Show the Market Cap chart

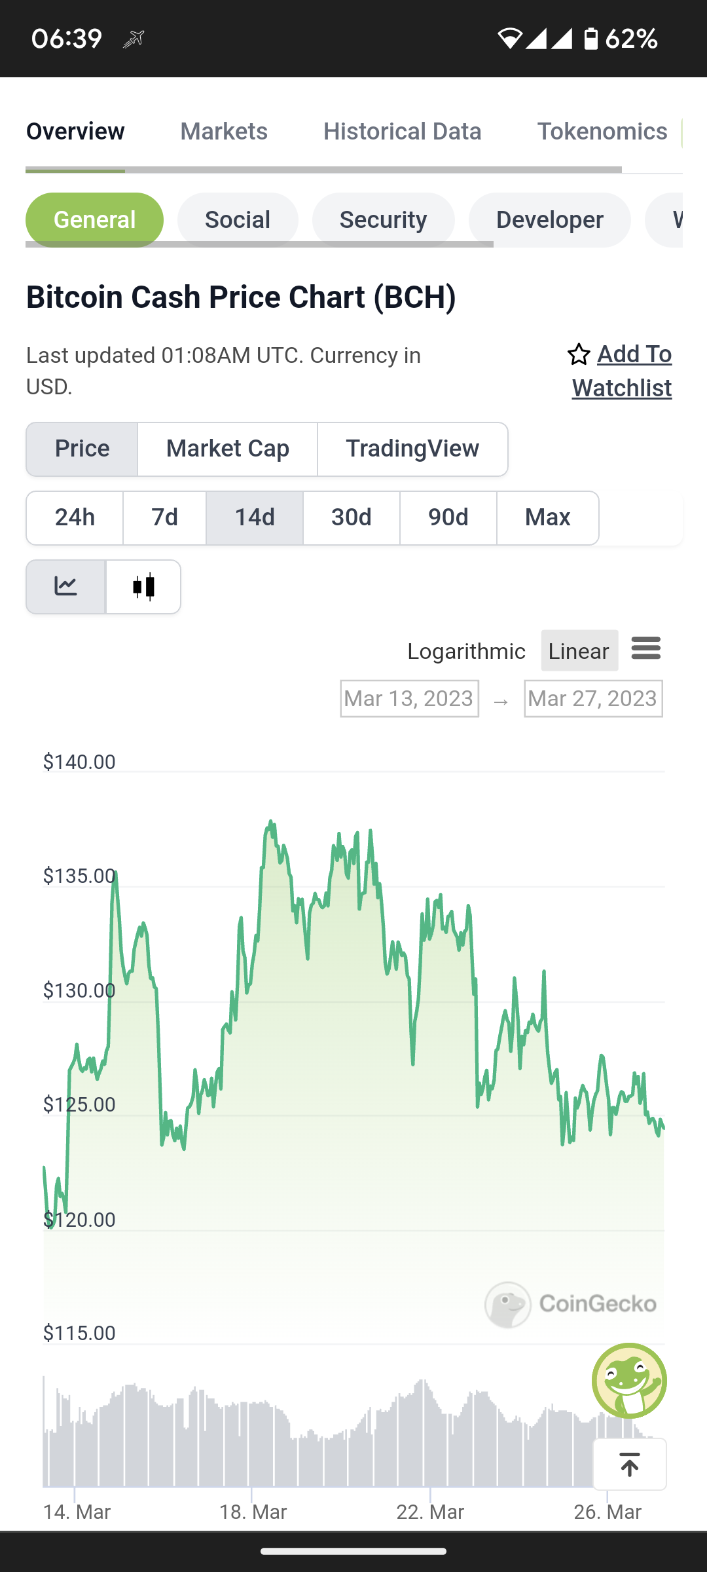227,449
